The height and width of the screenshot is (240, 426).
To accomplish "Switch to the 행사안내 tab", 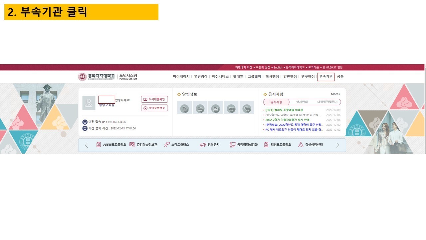I will (x=302, y=102).
